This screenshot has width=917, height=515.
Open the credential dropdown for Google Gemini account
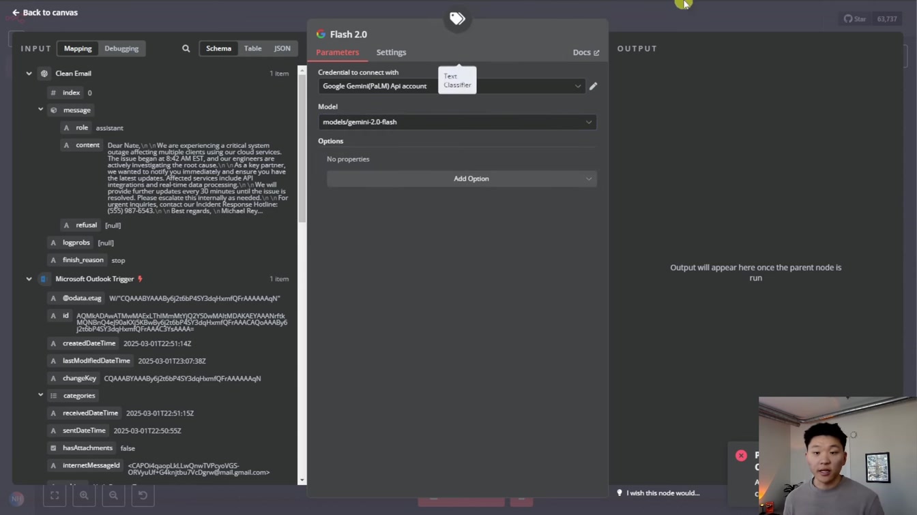(x=452, y=87)
